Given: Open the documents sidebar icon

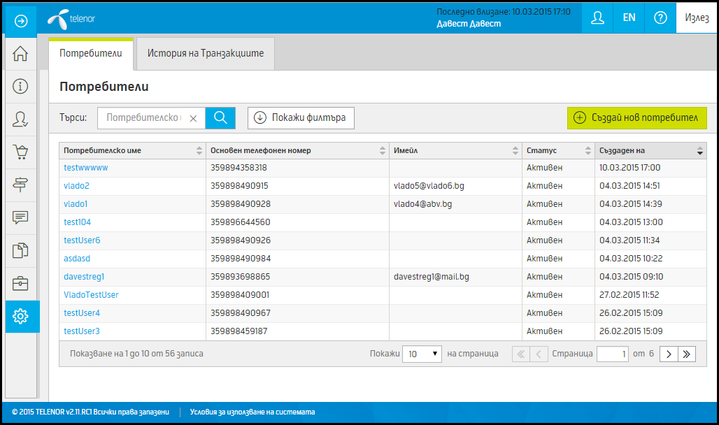Looking at the screenshot, I should [x=20, y=250].
